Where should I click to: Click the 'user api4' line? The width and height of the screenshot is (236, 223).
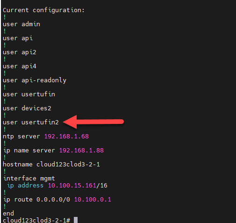20,66
